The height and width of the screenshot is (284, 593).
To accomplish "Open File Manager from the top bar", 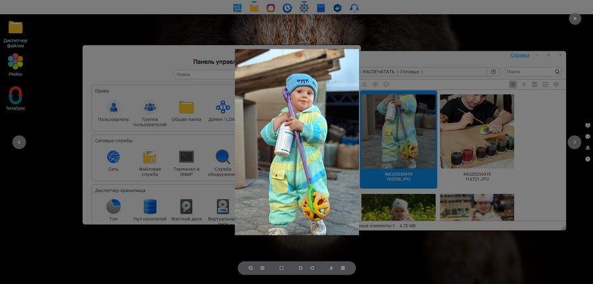I will coord(254,7).
